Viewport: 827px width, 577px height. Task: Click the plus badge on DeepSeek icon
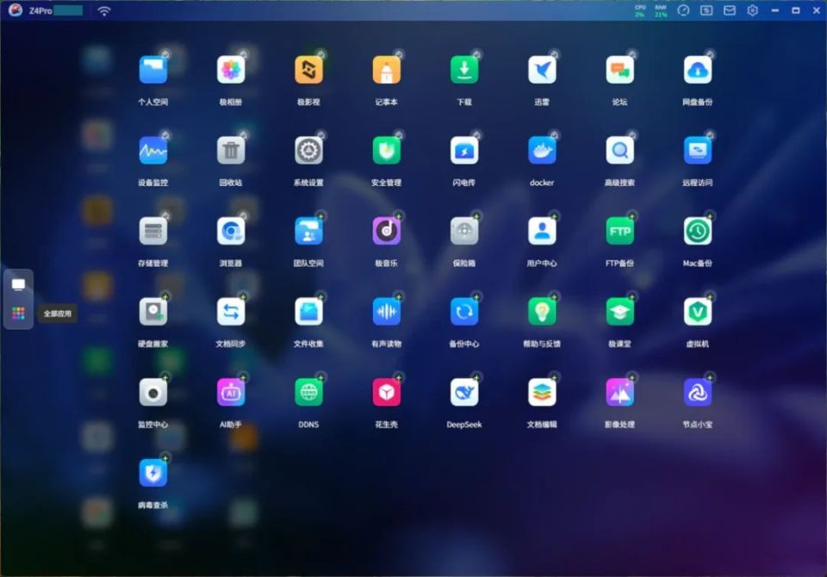coord(476,378)
